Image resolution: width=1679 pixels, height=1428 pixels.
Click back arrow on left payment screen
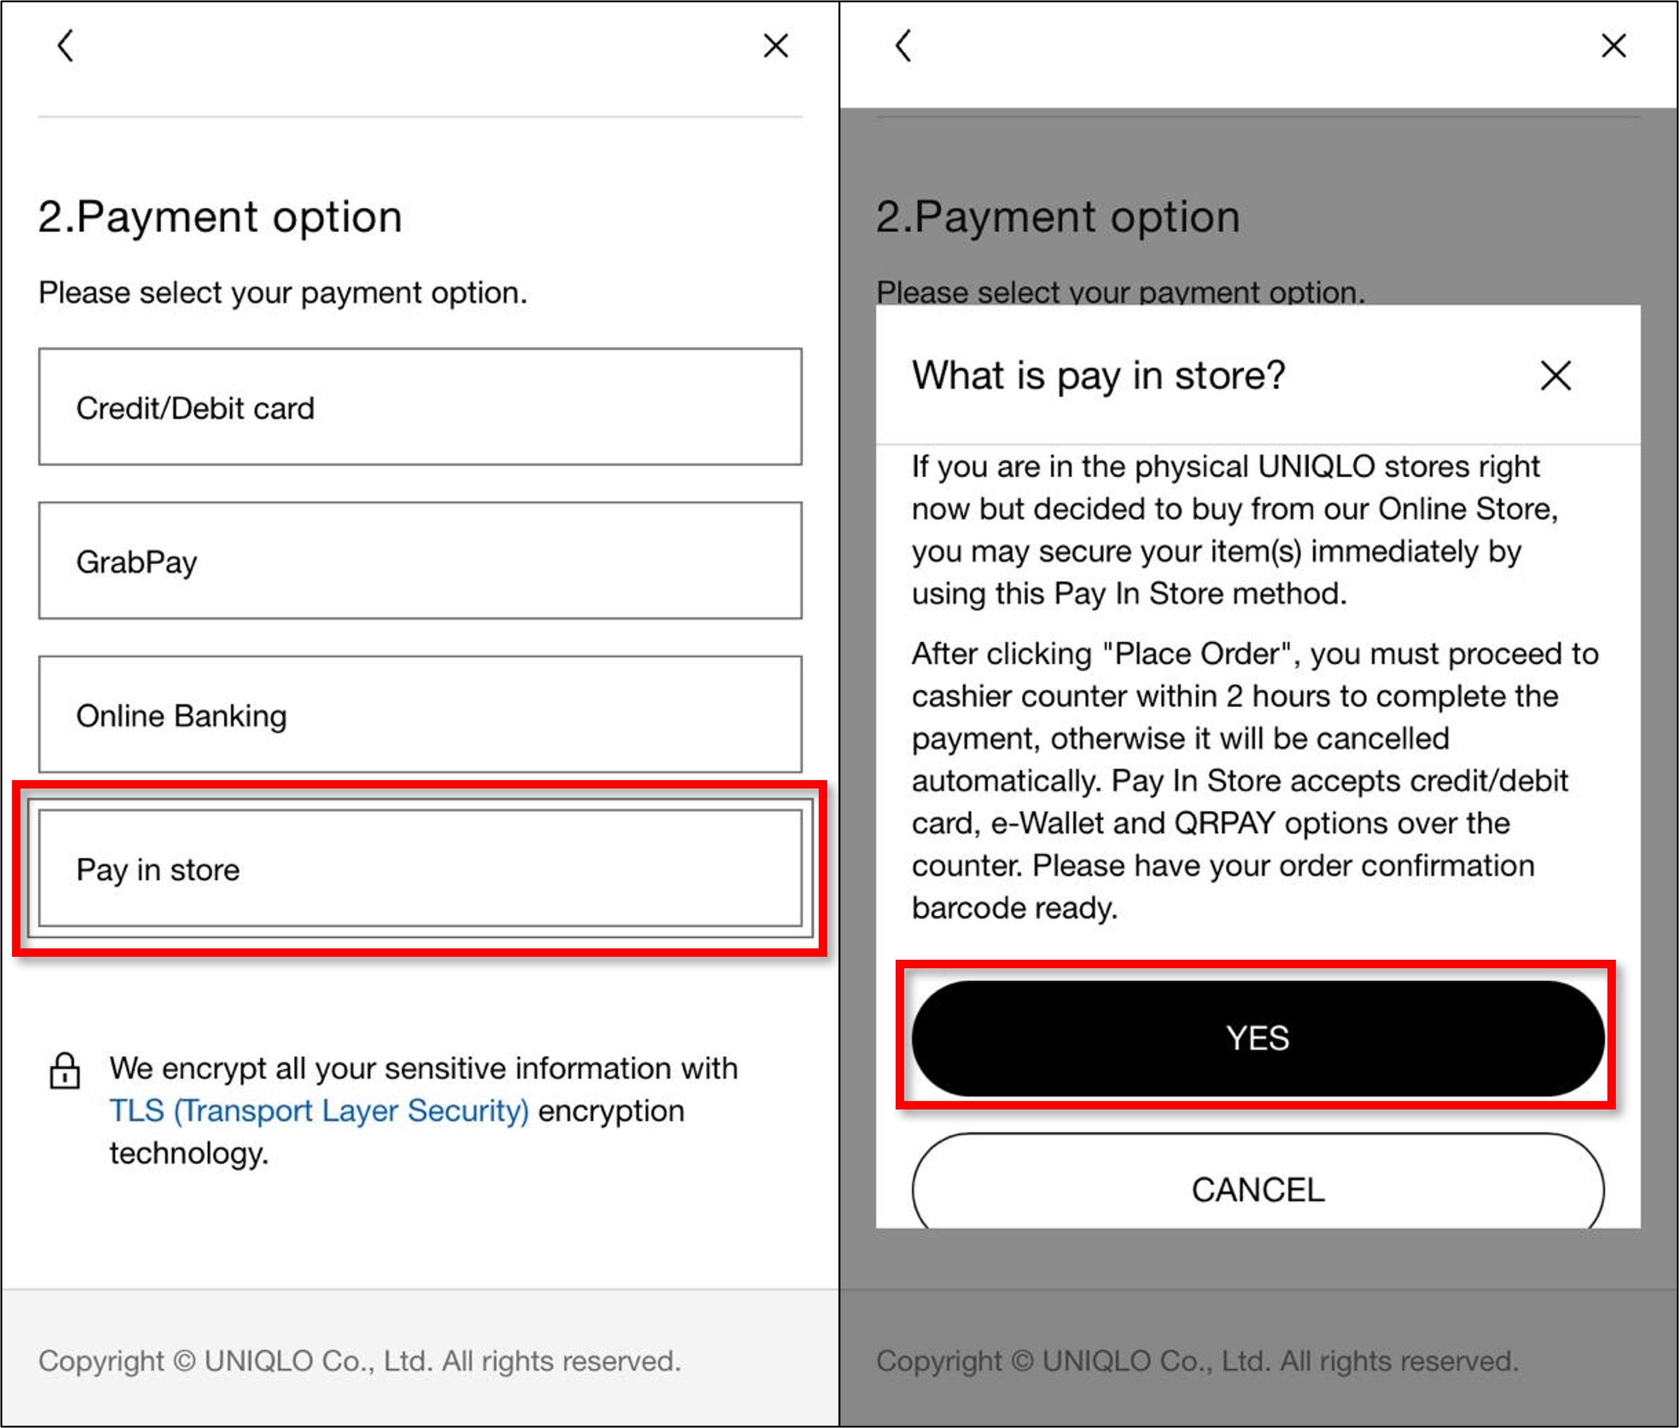[x=66, y=45]
